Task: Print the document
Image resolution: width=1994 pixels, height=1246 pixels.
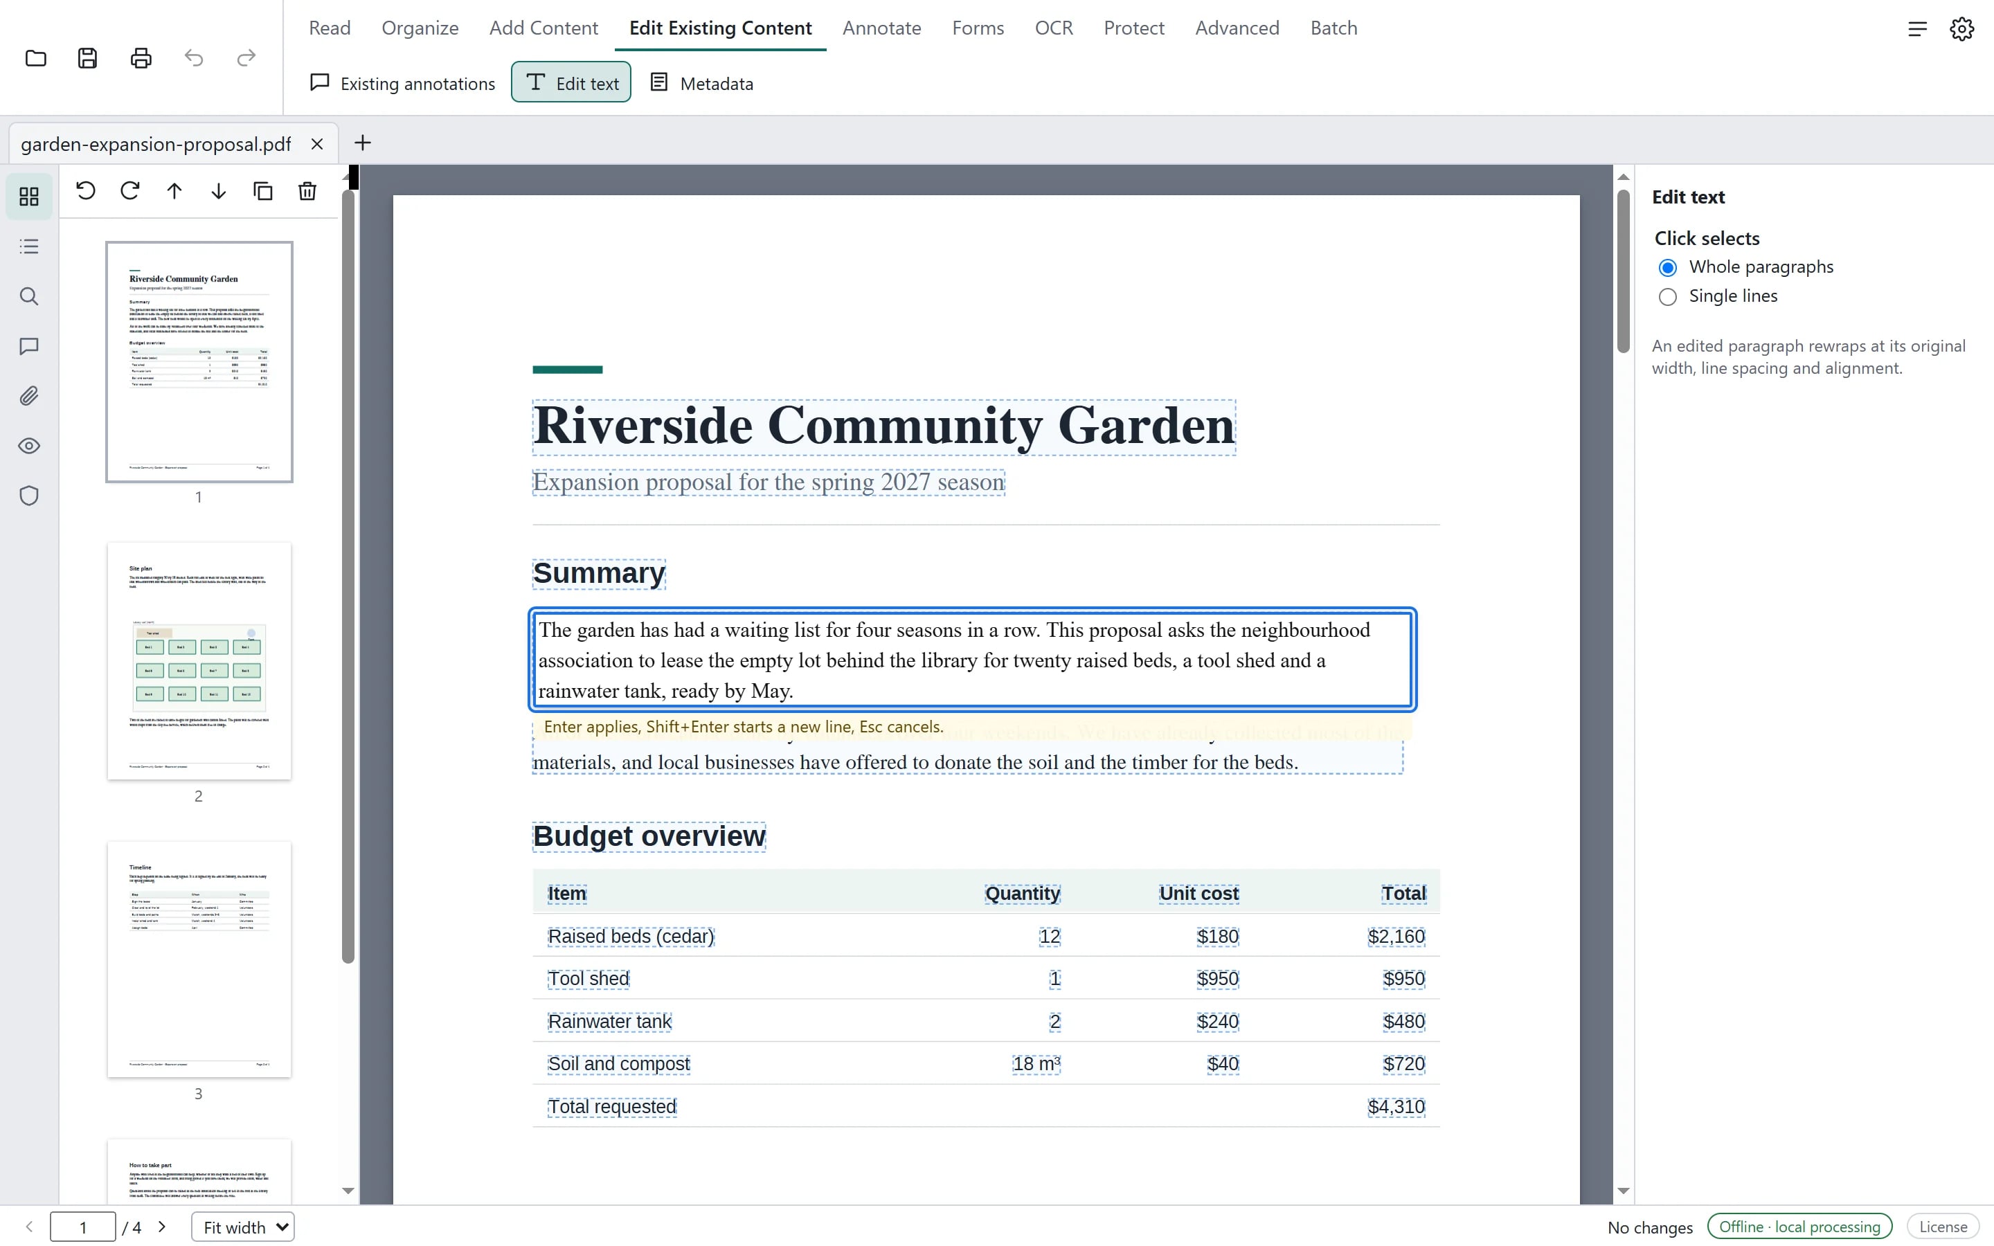Action: point(141,59)
